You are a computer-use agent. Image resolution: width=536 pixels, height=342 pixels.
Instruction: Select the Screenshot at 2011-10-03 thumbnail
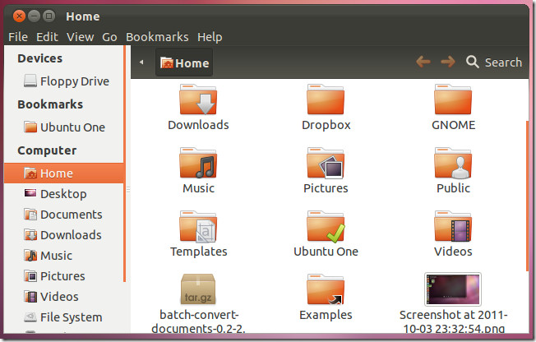[x=453, y=289]
